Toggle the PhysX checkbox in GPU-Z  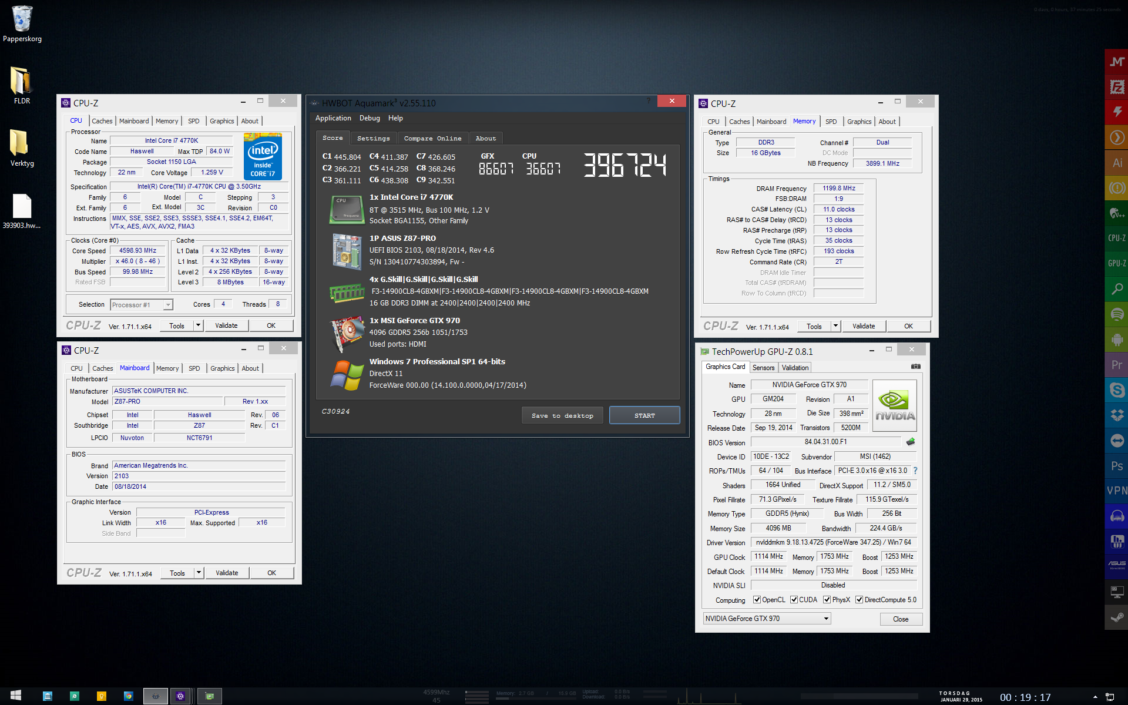(827, 600)
